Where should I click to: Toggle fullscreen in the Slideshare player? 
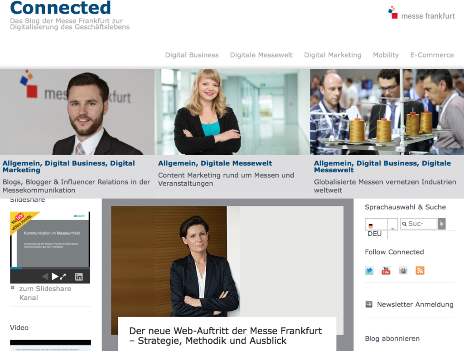63,277
